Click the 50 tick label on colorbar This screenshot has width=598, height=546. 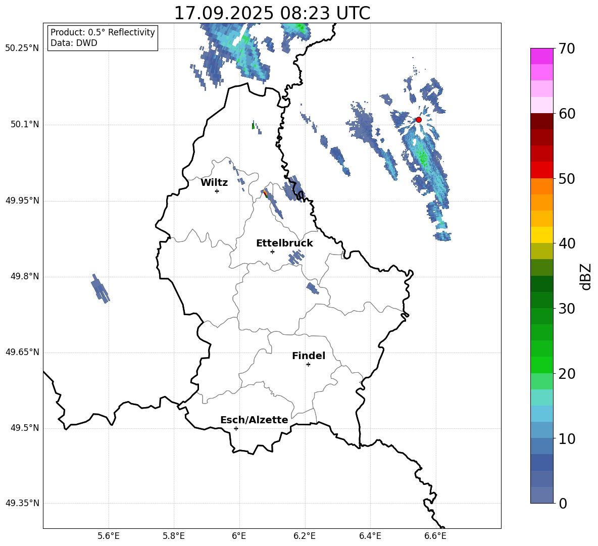pyautogui.click(x=566, y=178)
